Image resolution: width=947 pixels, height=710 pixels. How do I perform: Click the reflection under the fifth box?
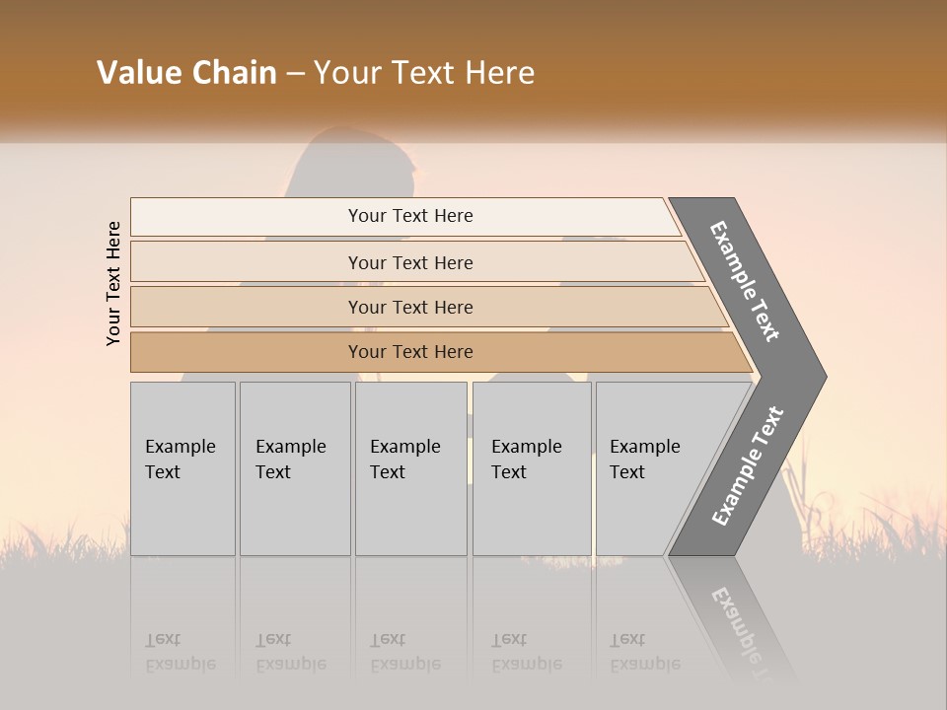point(644,651)
